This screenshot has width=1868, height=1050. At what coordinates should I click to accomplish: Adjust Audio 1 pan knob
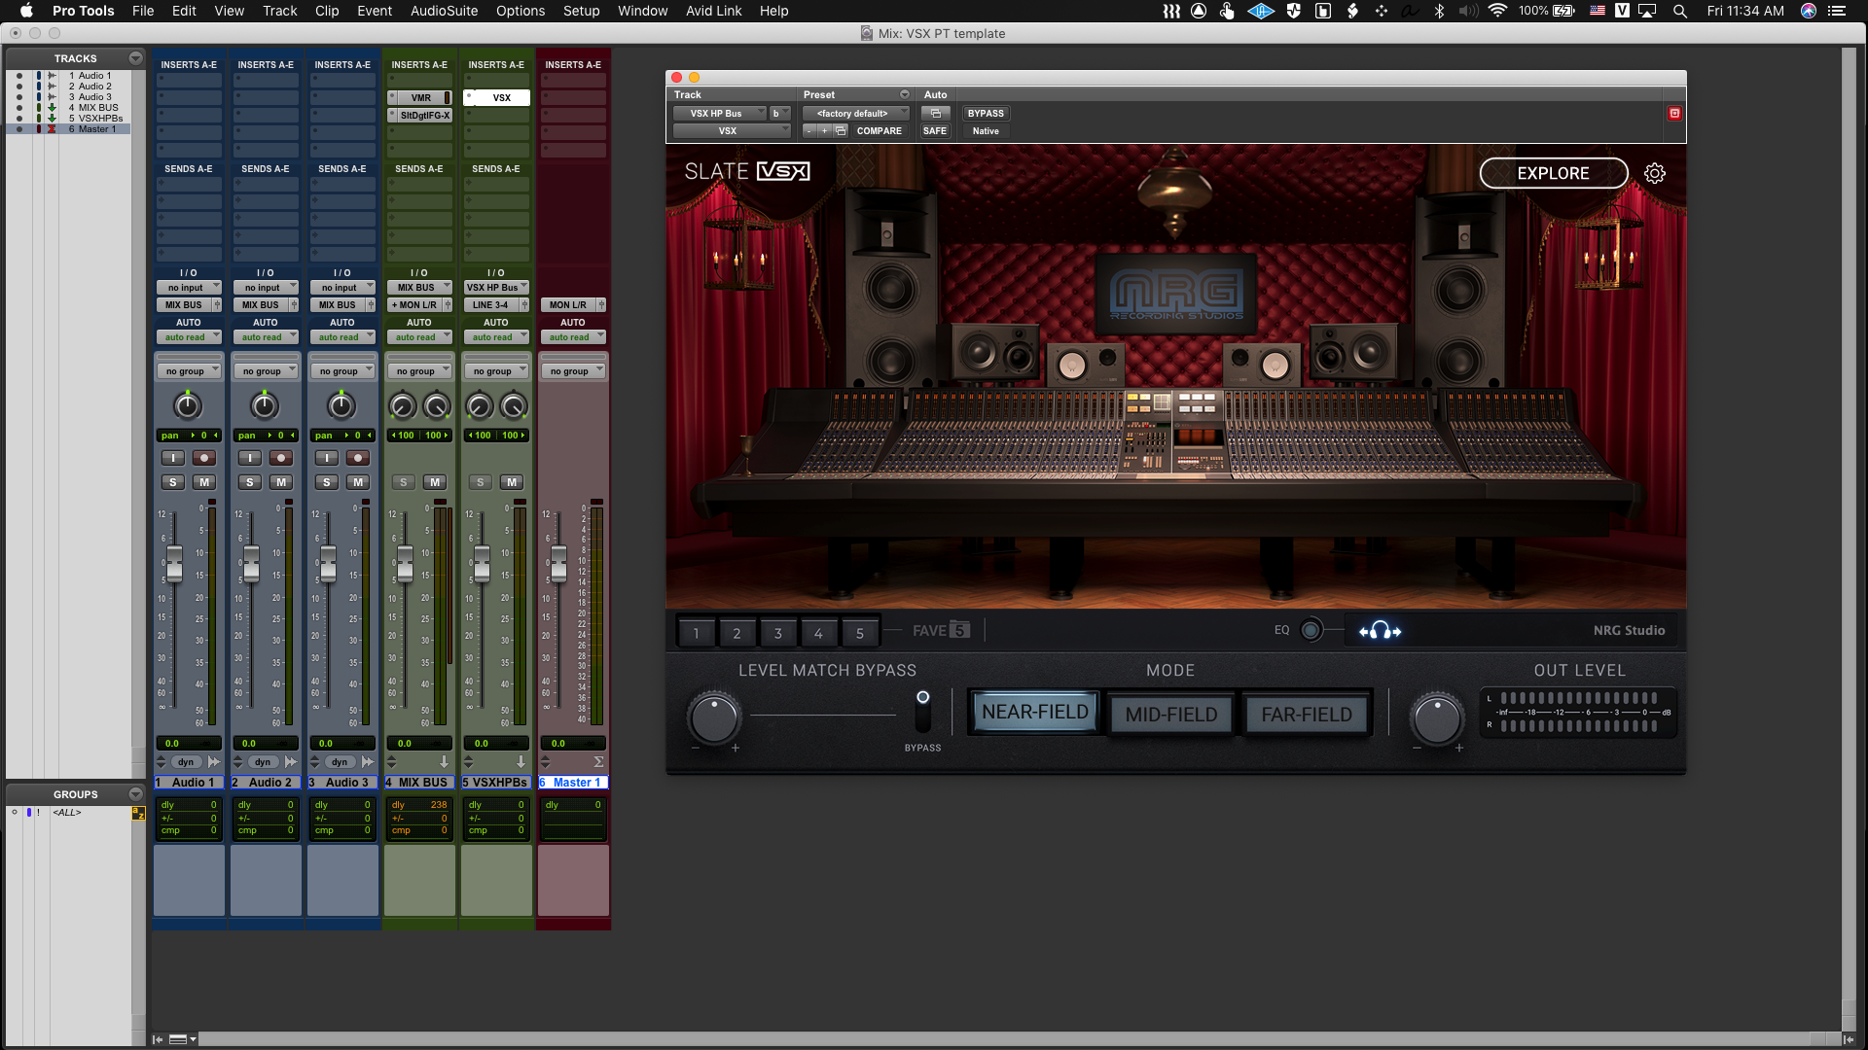[188, 405]
